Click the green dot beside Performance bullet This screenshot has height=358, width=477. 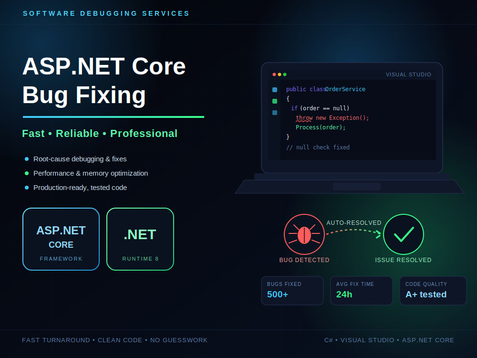27,173
